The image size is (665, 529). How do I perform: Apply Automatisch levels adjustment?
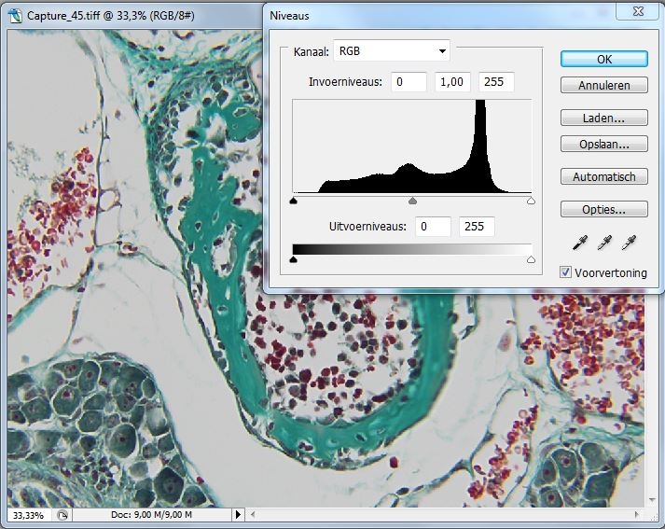(603, 176)
